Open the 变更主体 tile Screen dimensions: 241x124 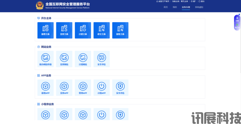[x=64, y=30]
